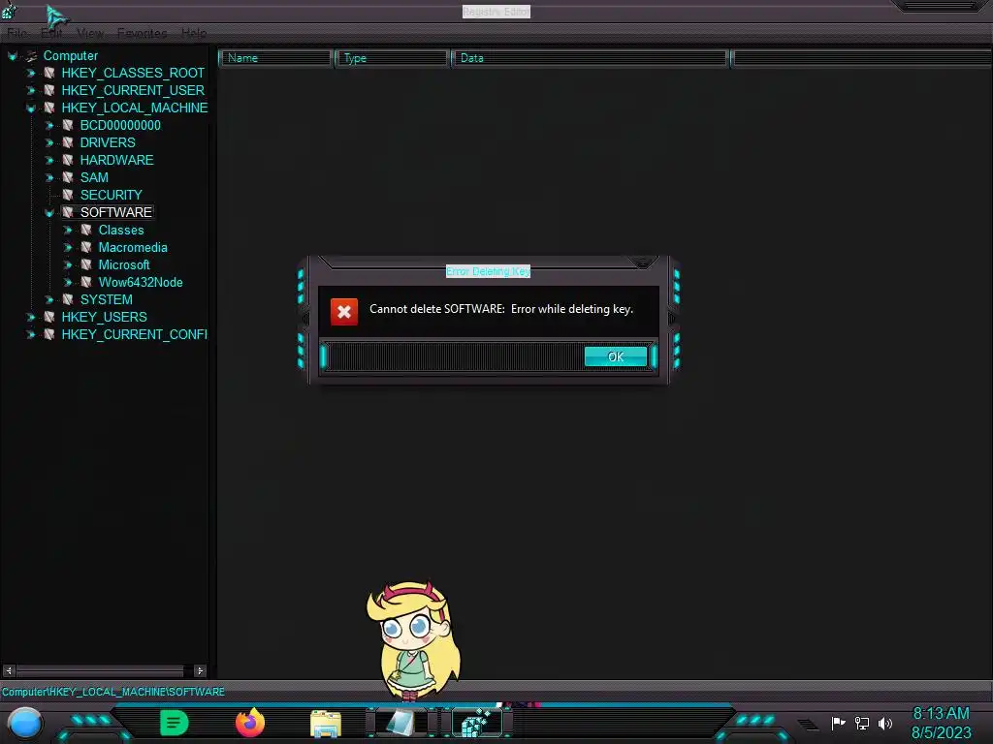
Task: Expand the Macromedia subkey arrow
Action: [67, 247]
